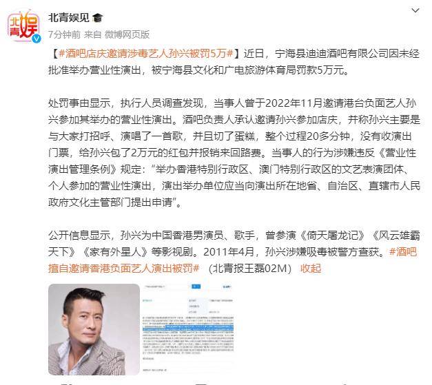Click the blue highlighted text in document thumbnail
Screen dimensions: 432x385
coord(188,328)
